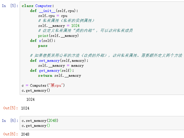This screenshot has height=138, width=184.
Task: Click the 'def get_memory(self):' line
Action: (x=52, y=71)
